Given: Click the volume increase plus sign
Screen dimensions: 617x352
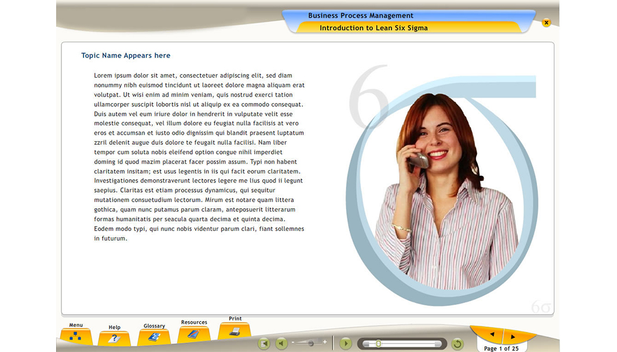Looking at the screenshot, I should tap(326, 342).
